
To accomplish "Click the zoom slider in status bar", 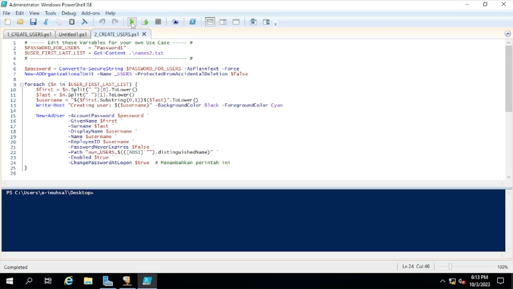I will point(450,267).
